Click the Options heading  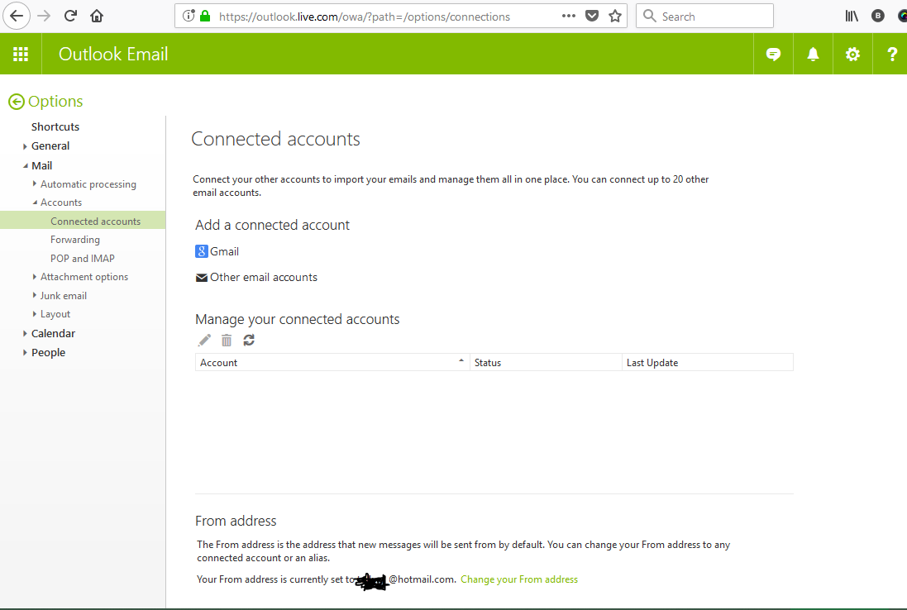pos(55,102)
